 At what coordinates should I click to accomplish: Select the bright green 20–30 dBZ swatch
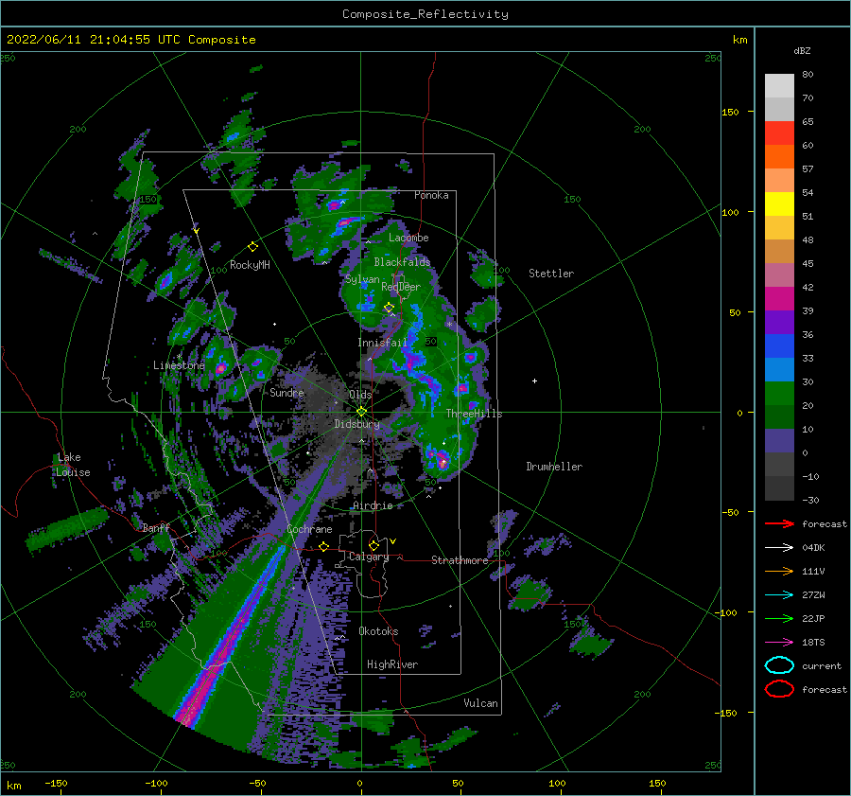[779, 393]
